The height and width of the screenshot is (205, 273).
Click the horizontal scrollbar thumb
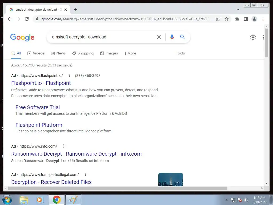[118, 188]
